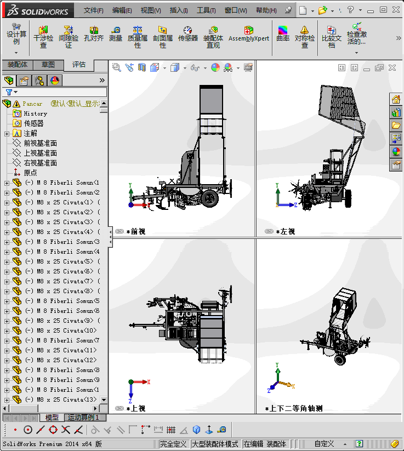Switch to the 模型 model tab
404x451 pixels.
click(x=52, y=418)
